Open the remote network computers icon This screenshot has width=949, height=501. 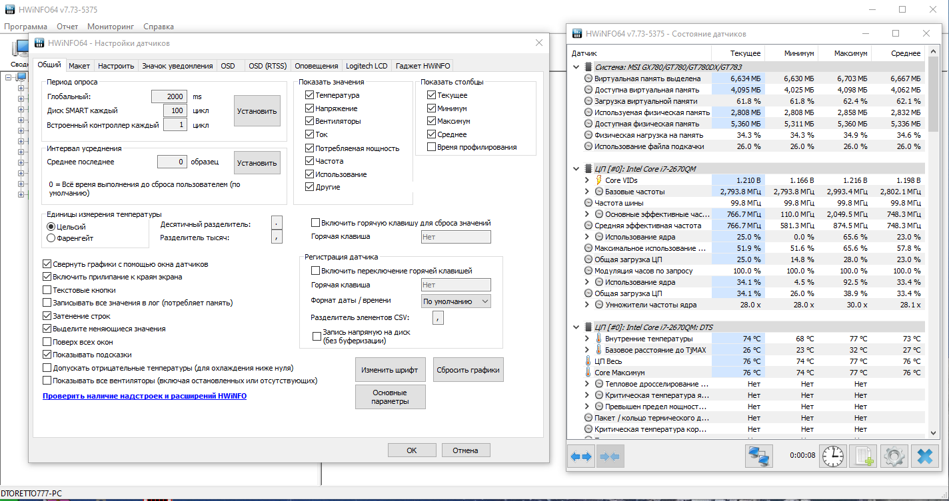pos(758,456)
